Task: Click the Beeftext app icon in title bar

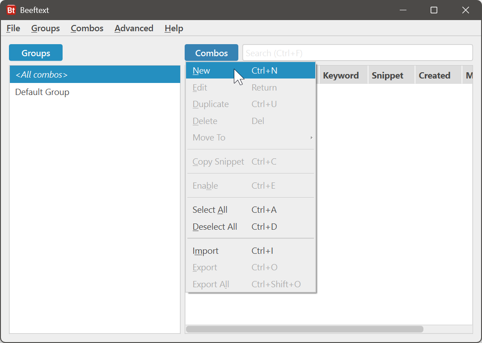Action: (x=11, y=10)
